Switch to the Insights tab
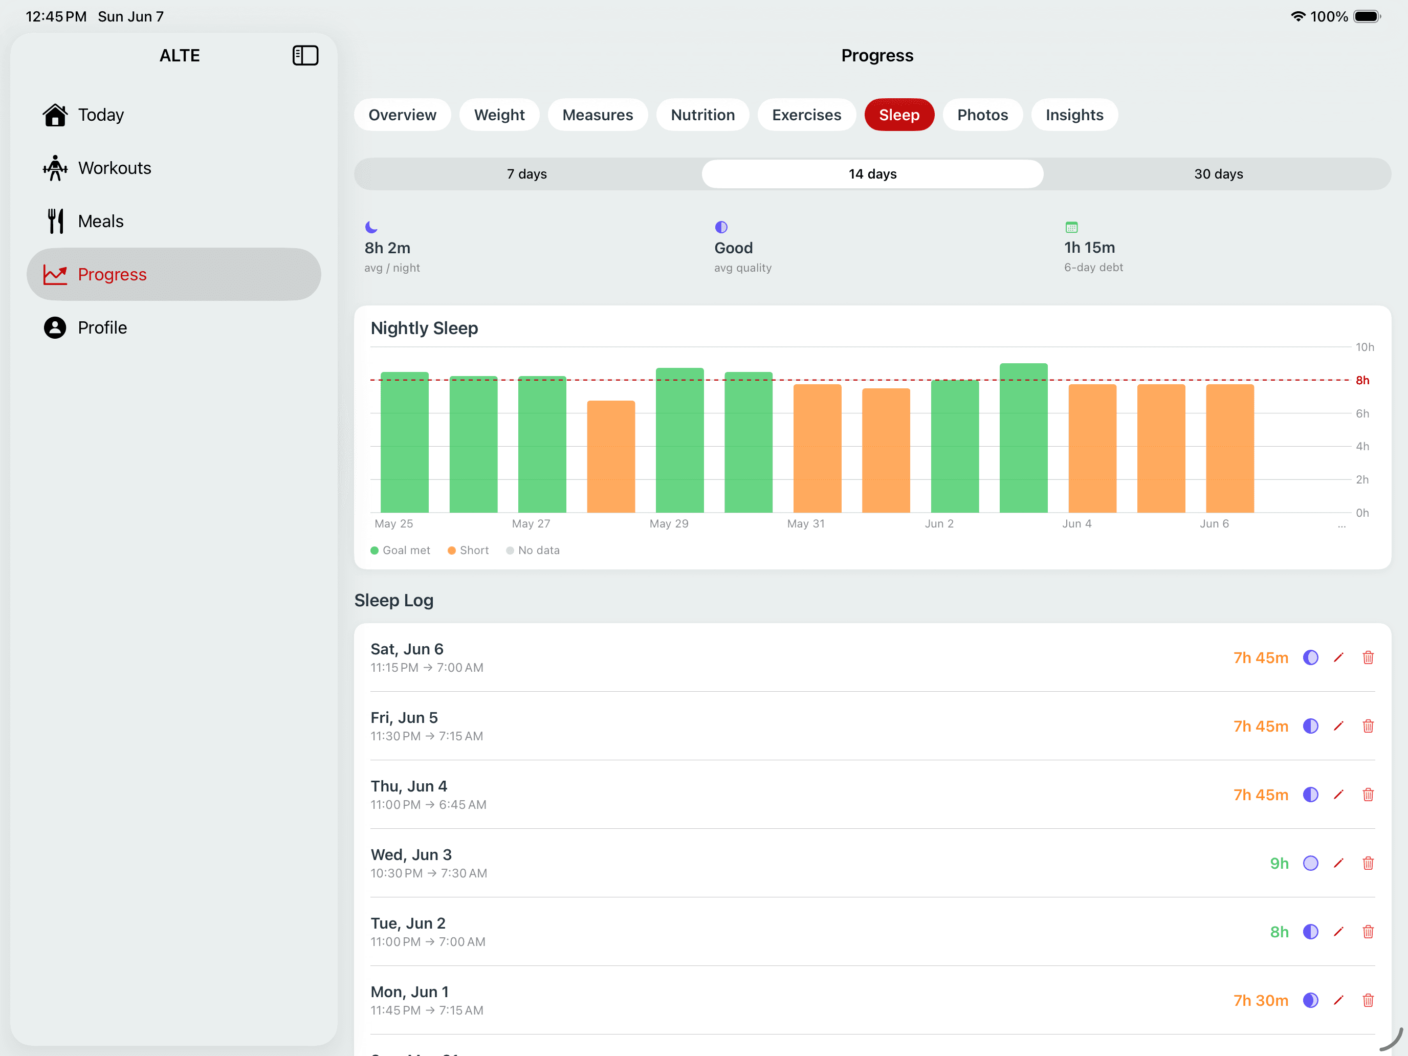 point(1074,115)
